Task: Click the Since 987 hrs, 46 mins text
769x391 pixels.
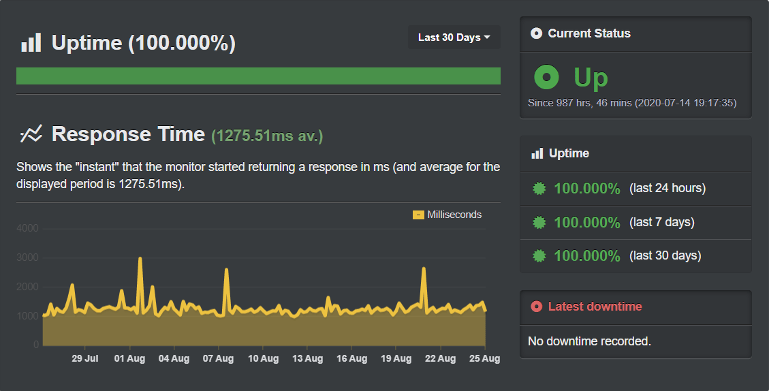Action: click(632, 103)
